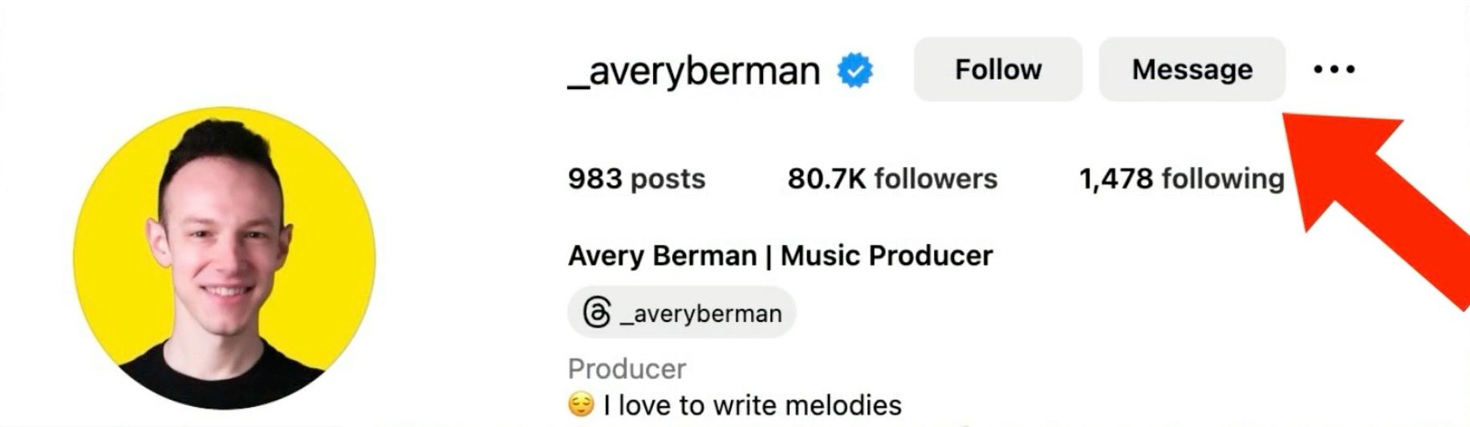The height and width of the screenshot is (427, 1470).
Task: Open the three-dot more options menu
Action: pyautogui.click(x=1334, y=70)
